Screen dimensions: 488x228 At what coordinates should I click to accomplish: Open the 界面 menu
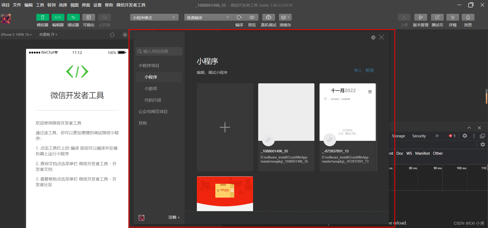coord(86,5)
